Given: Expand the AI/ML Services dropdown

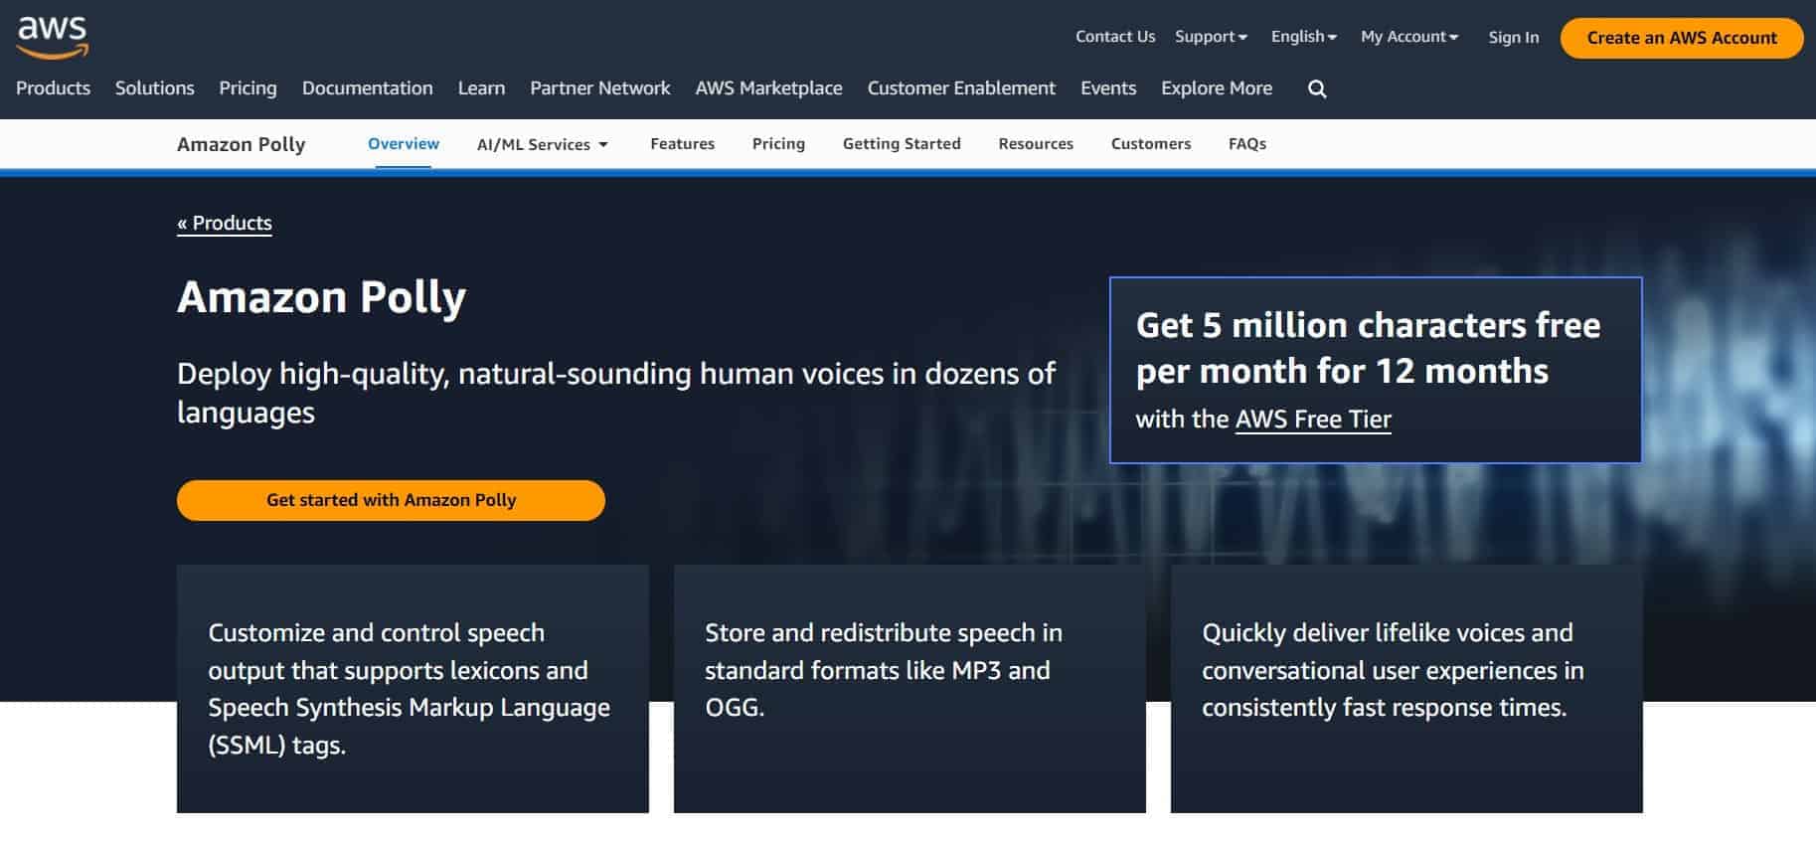Looking at the screenshot, I should pos(543,144).
